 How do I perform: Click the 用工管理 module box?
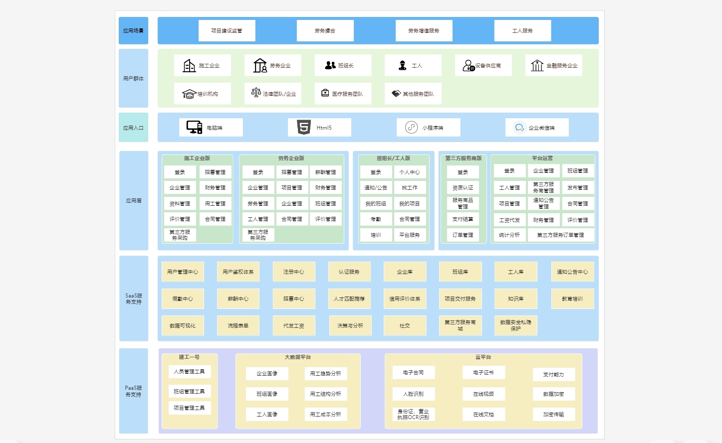216,203
